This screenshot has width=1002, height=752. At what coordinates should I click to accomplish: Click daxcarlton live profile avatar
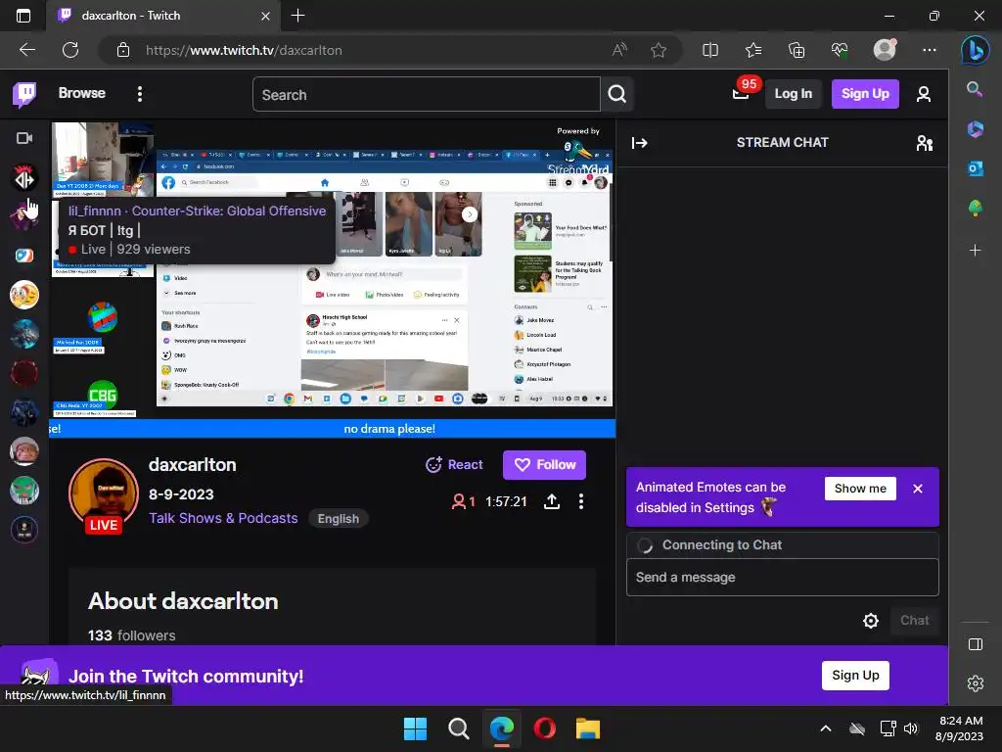104,494
